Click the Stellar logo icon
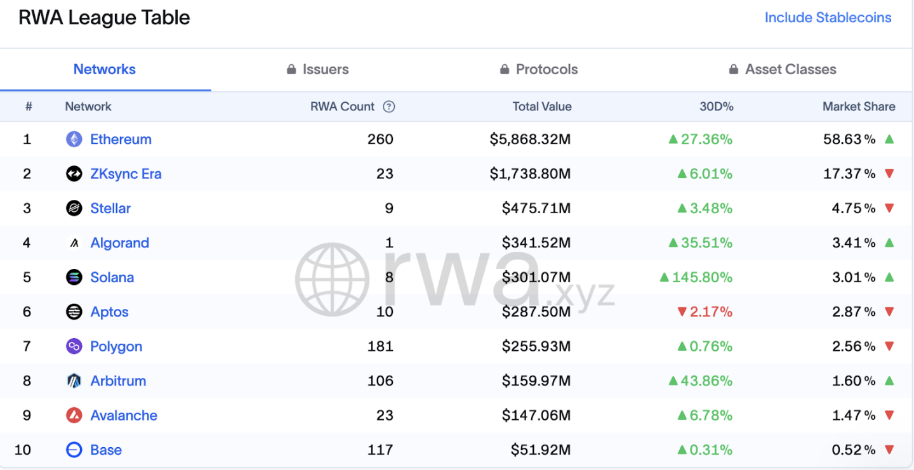Viewport: 914px width, 470px height. pos(74,208)
